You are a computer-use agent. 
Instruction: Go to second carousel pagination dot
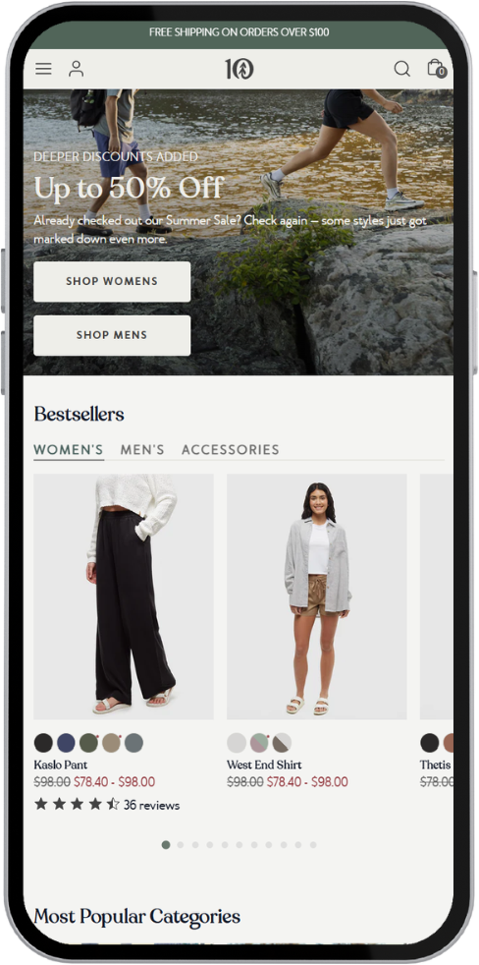tap(181, 845)
